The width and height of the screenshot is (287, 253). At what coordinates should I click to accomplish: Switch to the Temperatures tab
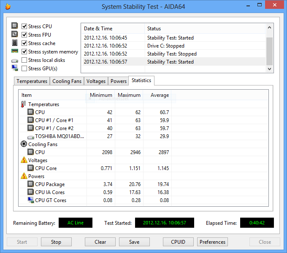pos(32,81)
